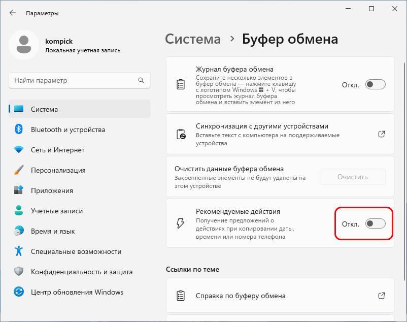Image resolution: width=407 pixels, height=322 pixels.
Task: Click the Локальная учетная запись text
Action: tap(83, 50)
